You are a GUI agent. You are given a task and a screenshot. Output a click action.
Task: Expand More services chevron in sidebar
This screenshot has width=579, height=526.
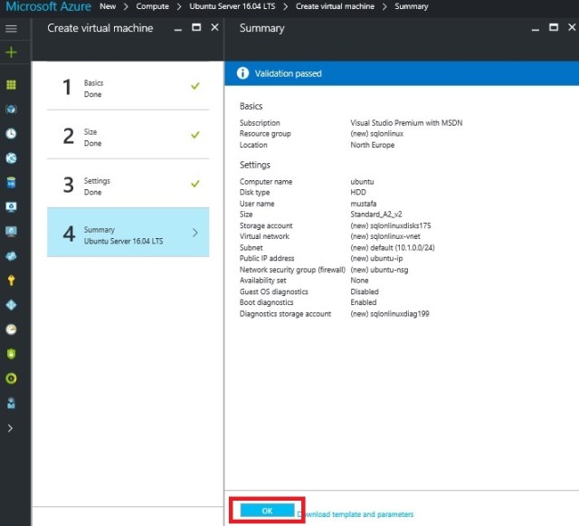pos(10,428)
